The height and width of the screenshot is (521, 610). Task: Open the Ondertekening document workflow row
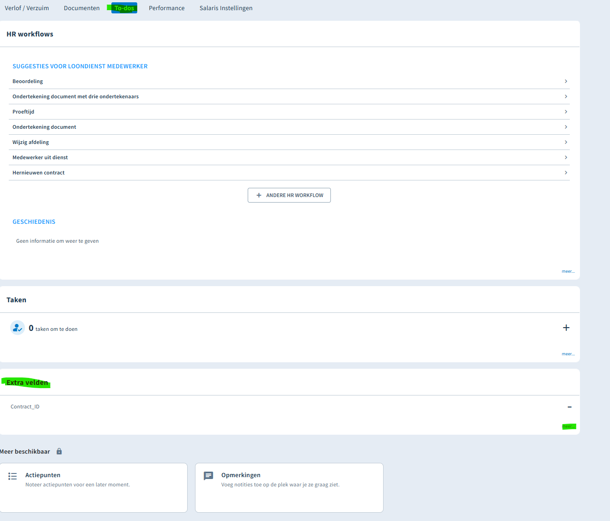[289, 127]
